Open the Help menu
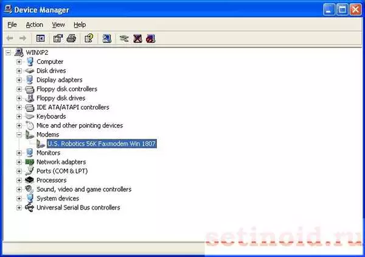The image size is (365, 257). [80, 24]
